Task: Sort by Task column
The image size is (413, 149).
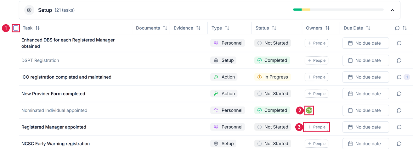Action: click(37, 28)
